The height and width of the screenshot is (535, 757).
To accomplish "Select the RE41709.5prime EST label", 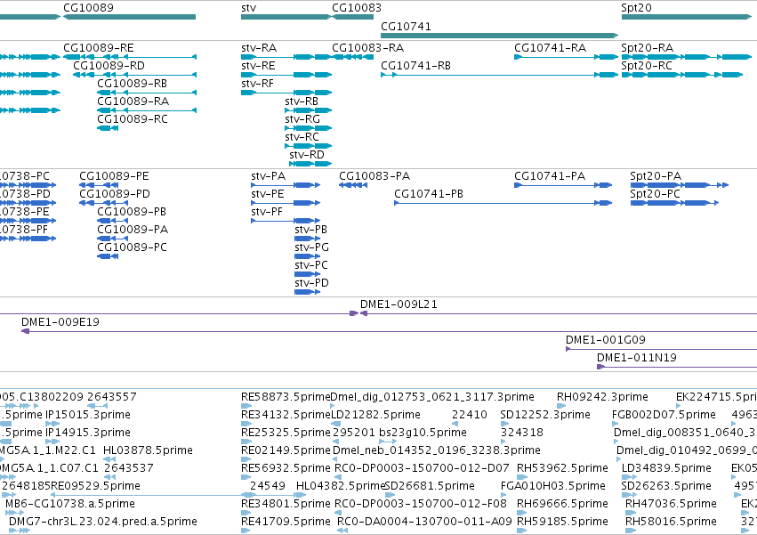I will 286,522.
